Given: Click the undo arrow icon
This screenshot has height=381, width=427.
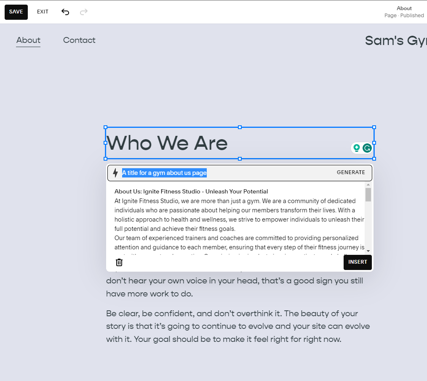Looking at the screenshot, I should 65,12.
